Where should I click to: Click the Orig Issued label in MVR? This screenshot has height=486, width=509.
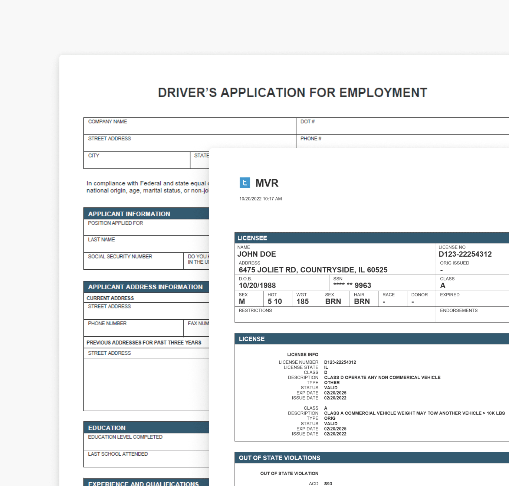point(454,263)
